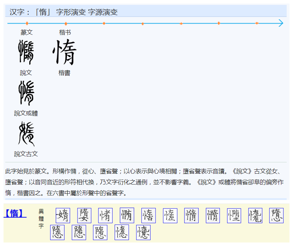
Task: Open variant glyph 媠, first in top row
Action: 63,215
